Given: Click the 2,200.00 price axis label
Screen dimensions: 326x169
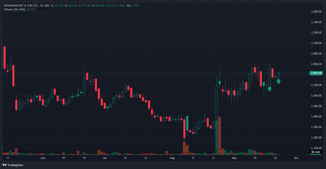Looking at the screenshot, I should tap(316, 138).
